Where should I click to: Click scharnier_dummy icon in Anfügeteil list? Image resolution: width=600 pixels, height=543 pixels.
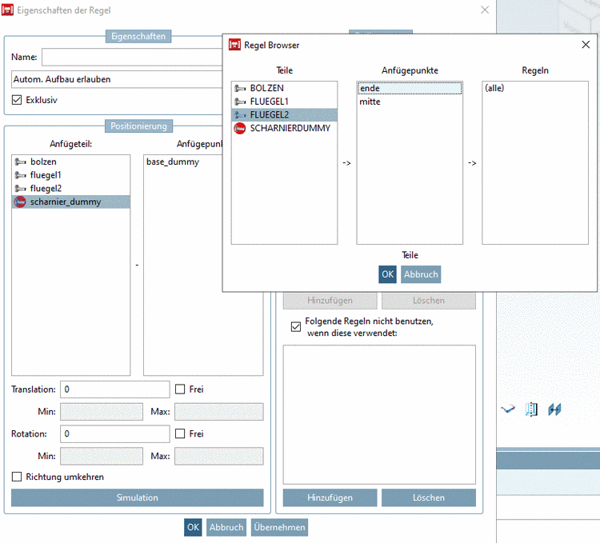pyautogui.click(x=20, y=202)
